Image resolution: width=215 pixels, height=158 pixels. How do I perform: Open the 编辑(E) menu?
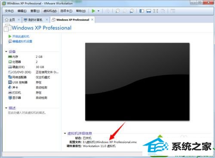tap(22, 11)
